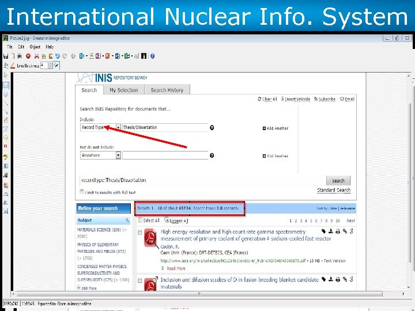415x311 pixels.
Task: Click the black Imgur upload icon
Action: (x=144, y=56)
